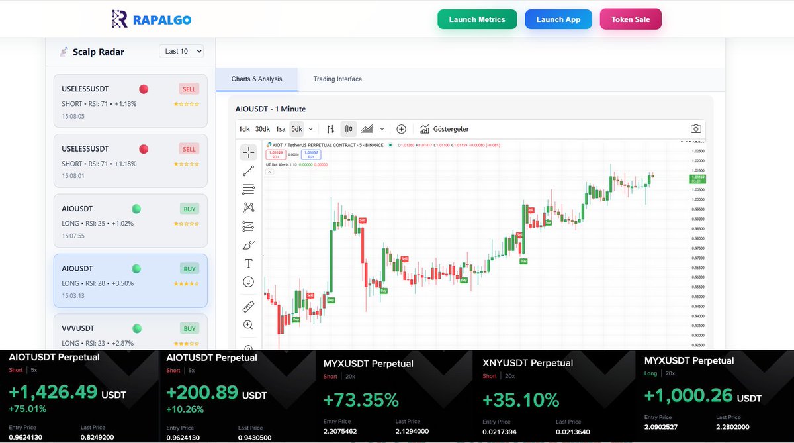Click the radar icon beside Scalp Radar

[x=64, y=51]
